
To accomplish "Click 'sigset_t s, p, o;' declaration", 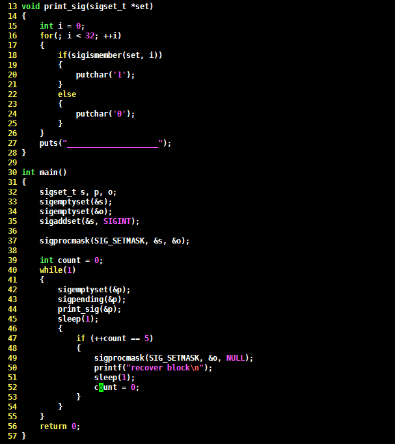I will (78, 192).
